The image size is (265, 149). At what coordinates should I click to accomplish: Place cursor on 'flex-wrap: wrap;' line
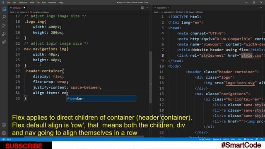51,82
